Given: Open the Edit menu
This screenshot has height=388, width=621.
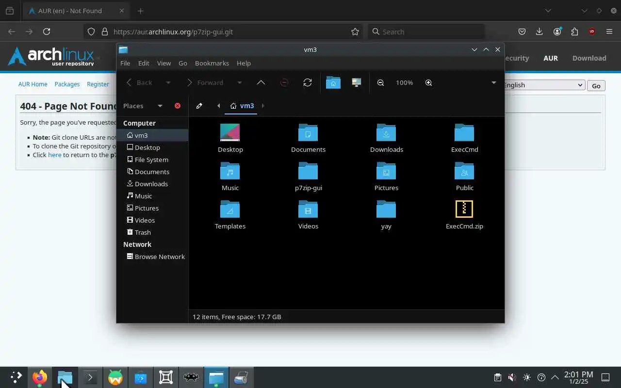Looking at the screenshot, I should point(144,63).
